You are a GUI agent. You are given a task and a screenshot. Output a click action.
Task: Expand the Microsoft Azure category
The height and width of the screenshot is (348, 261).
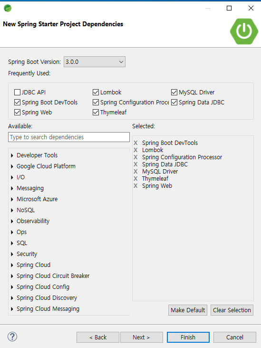(x=12, y=199)
